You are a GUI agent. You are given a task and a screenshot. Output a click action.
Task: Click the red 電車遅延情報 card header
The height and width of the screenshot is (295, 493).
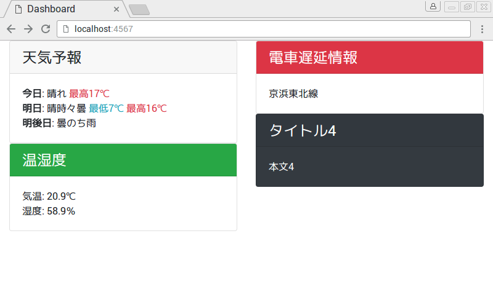[370, 57]
